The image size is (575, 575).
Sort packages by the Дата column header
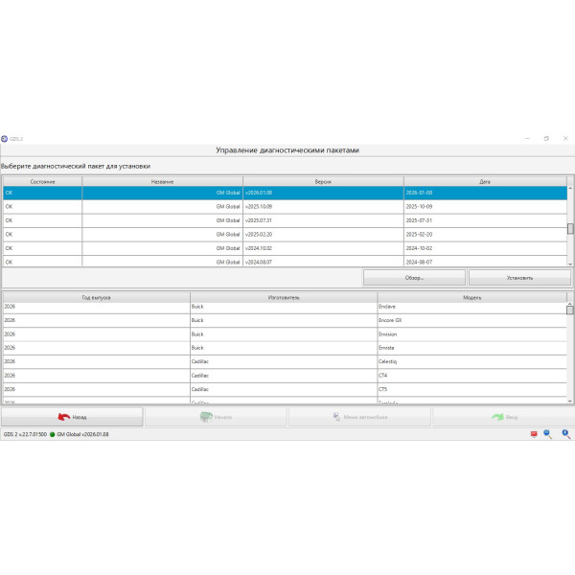coord(484,180)
